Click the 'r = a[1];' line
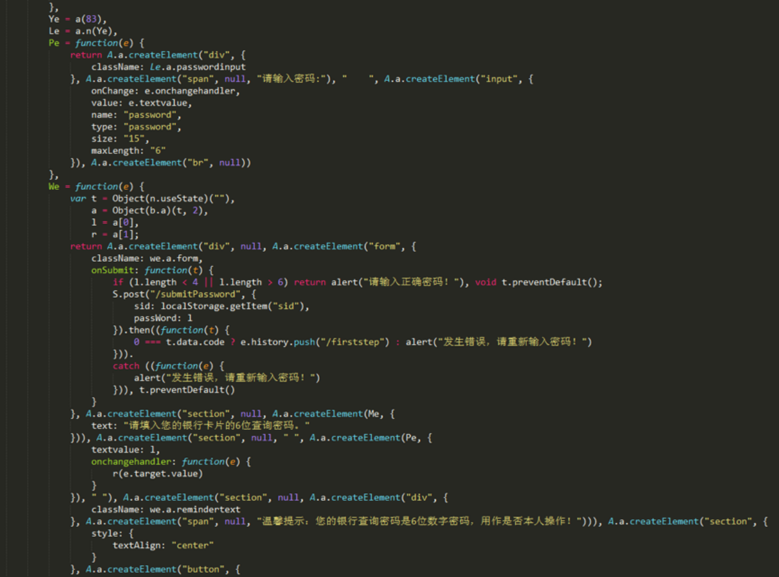779x577 pixels. point(115,235)
